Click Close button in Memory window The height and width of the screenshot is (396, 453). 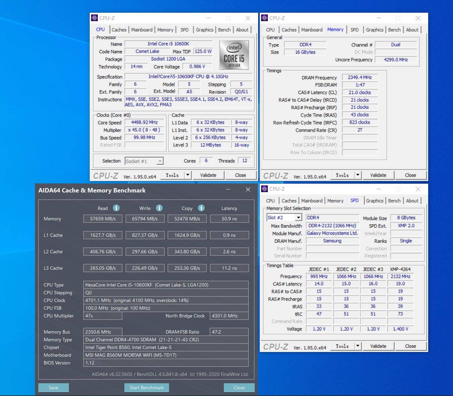[x=411, y=175]
